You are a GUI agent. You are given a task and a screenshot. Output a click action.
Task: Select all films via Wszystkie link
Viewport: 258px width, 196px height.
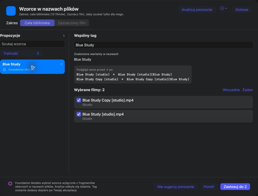point(231,90)
